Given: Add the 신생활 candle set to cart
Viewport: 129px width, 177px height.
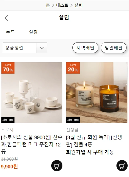Looking at the screenshot, I should (x=122, y=166).
